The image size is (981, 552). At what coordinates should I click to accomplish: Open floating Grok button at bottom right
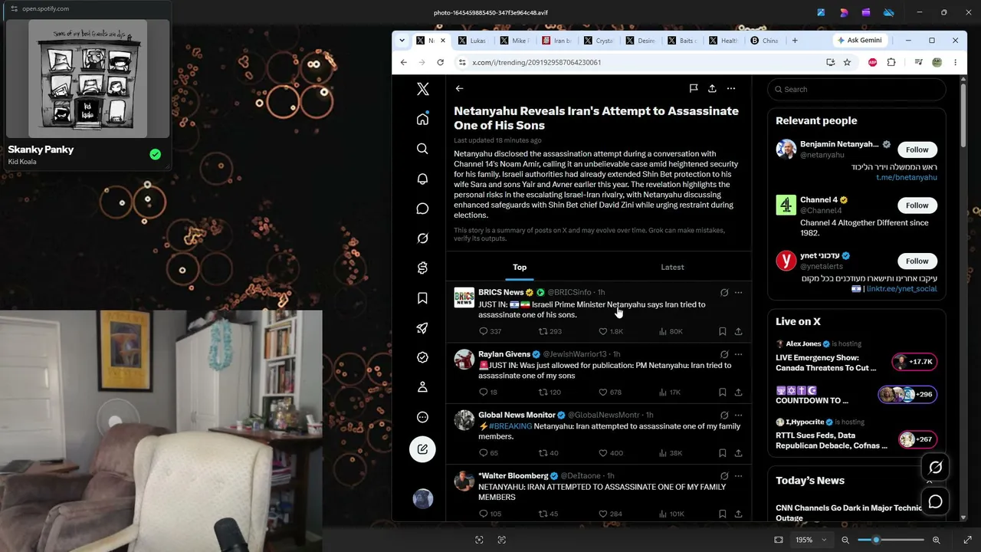click(936, 468)
